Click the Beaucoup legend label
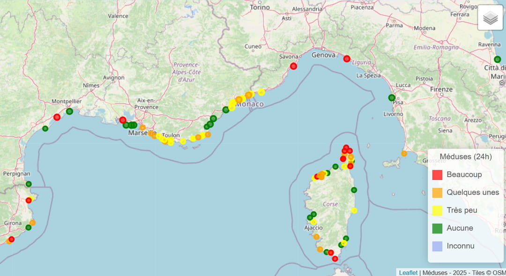The height and width of the screenshot is (276, 506). tap(464, 175)
